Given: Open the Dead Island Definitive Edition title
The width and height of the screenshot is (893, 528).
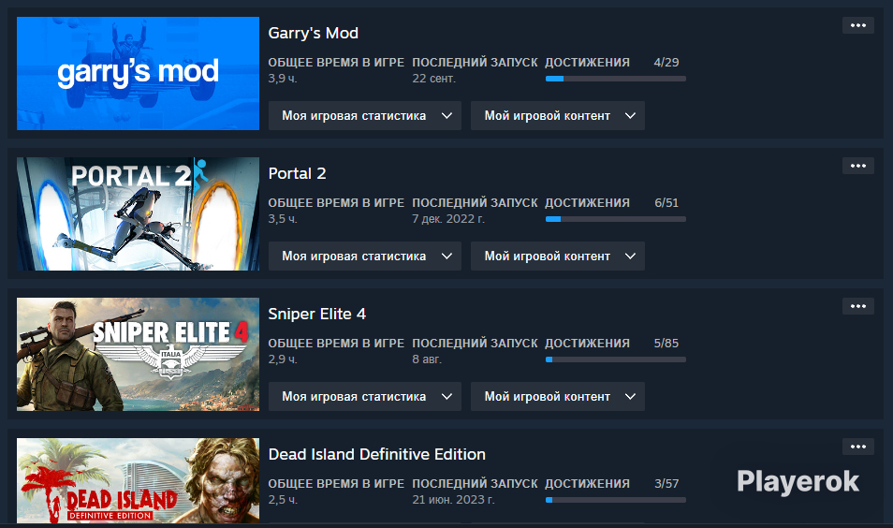Looking at the screenshot, I should pyautogui.click(x=377, y=454).
